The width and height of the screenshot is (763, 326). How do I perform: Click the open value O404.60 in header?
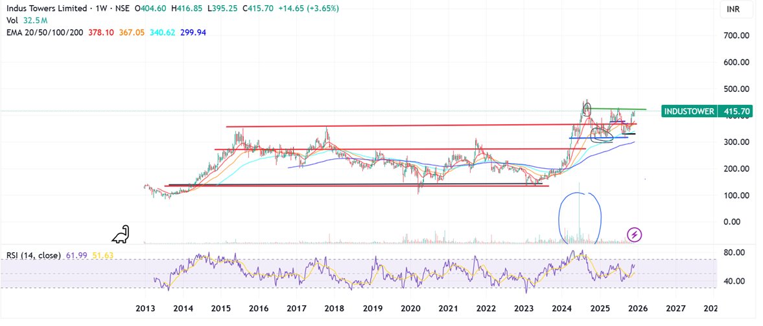pyautogui.click(x=151, y=9)
